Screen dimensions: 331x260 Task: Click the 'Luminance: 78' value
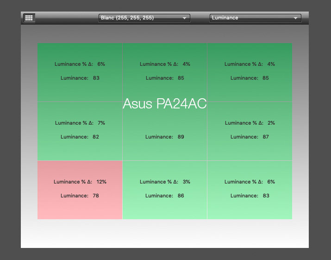click(80, 196)
